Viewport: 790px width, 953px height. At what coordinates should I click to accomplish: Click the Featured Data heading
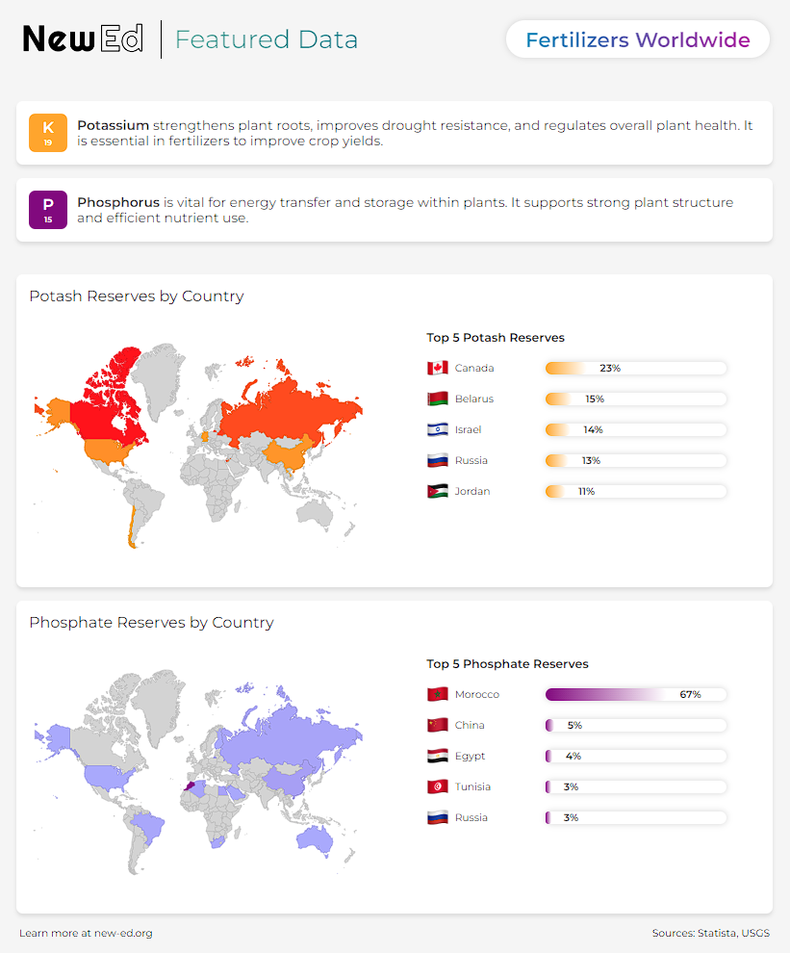[267, 39]
